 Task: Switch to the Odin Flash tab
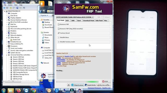click(99, 21)
